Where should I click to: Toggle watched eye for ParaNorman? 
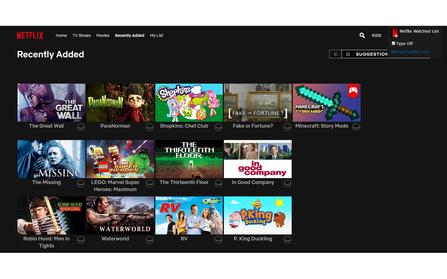150,127
